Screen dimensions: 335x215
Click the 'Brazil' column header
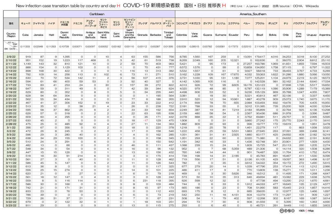[260, 35]
